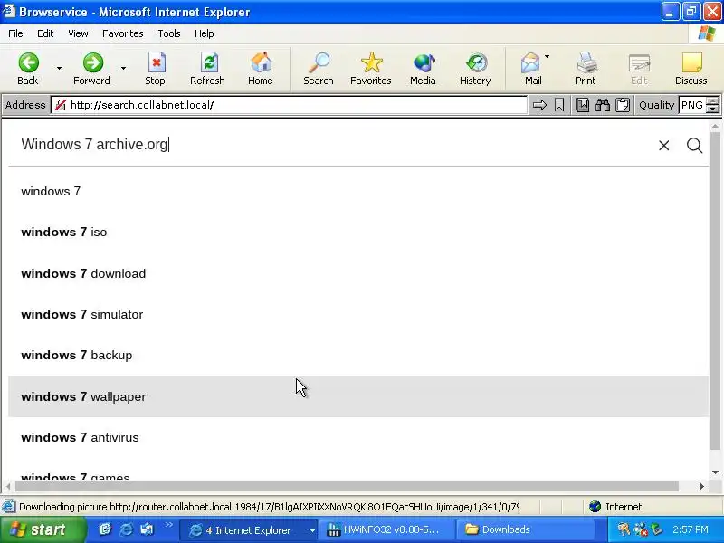This screenshot has width=724, height=543.
Task: Click the Internet zone status indicator
Action: coord(616,507)
